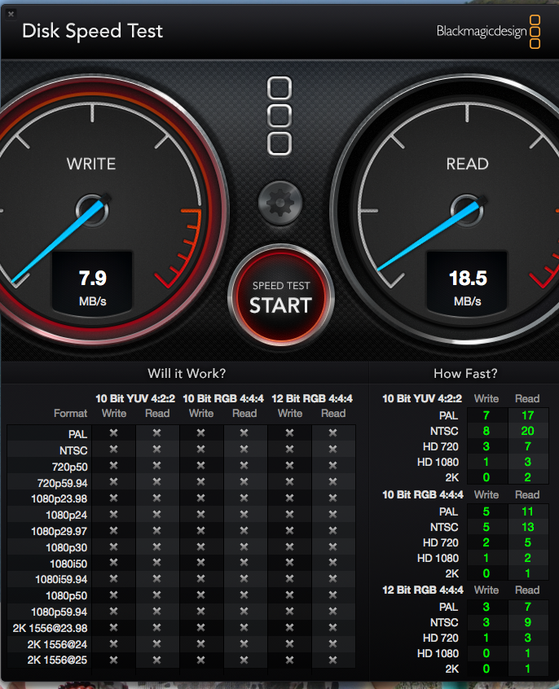This screenshot has width=559, height=689.
Task: Click the three stacked squares above the gear
Action: click(279, 116)
